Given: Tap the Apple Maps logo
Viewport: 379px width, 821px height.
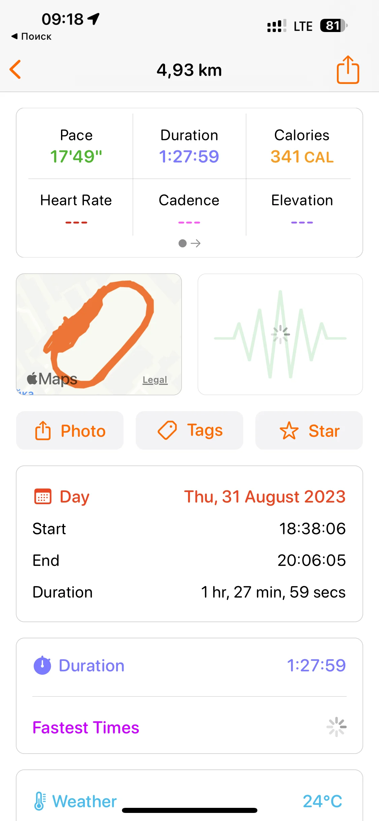Looking at the screenshot, I should 52,379.
